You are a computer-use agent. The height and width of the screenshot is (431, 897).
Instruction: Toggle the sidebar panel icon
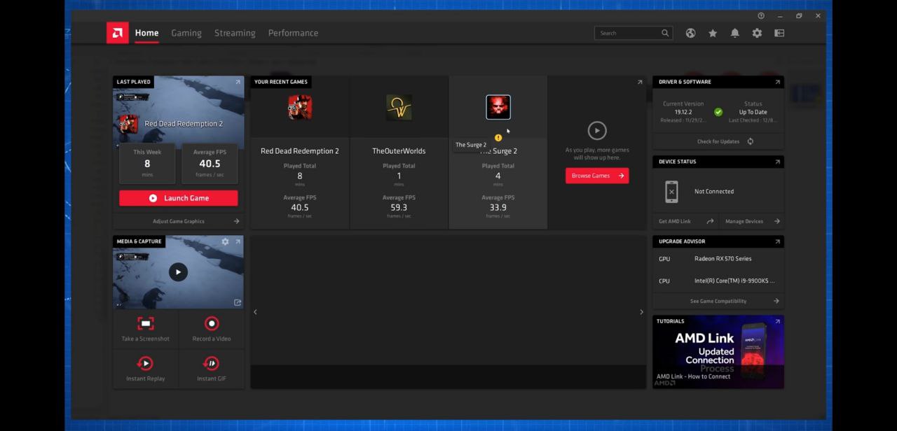(779, 33)
